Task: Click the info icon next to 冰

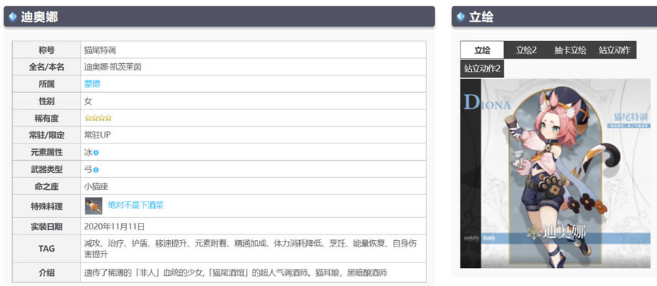Action: (x=96, y=153)
